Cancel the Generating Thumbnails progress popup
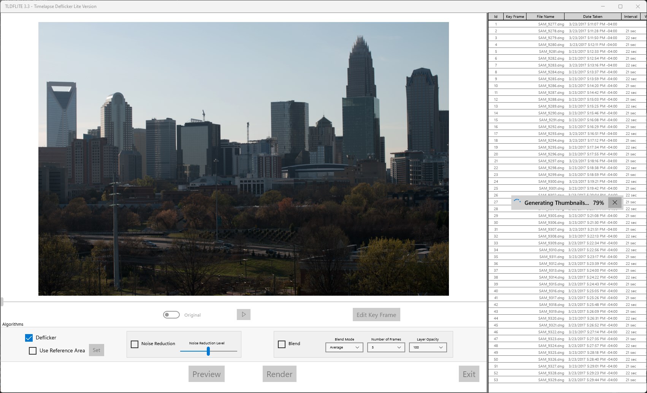 tap(615, 203)
